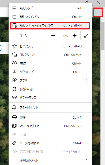The height and width of the screenshot is (165, 105).
Task: Click the History clock icon
Action: coord(14,63)
